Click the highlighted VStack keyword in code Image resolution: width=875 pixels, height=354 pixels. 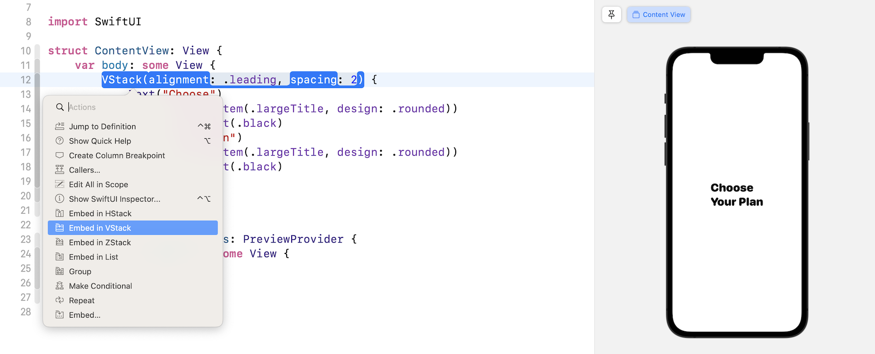122,80
